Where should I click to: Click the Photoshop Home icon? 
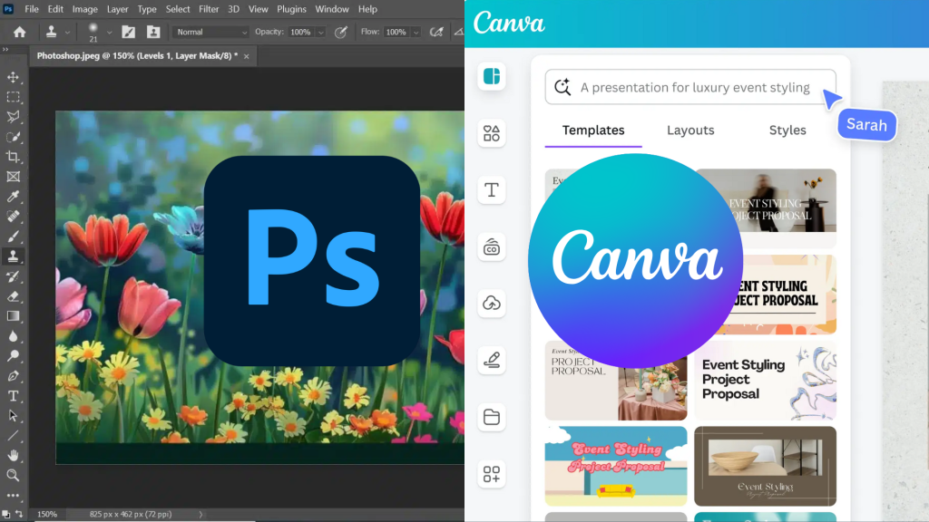(20, 32)
